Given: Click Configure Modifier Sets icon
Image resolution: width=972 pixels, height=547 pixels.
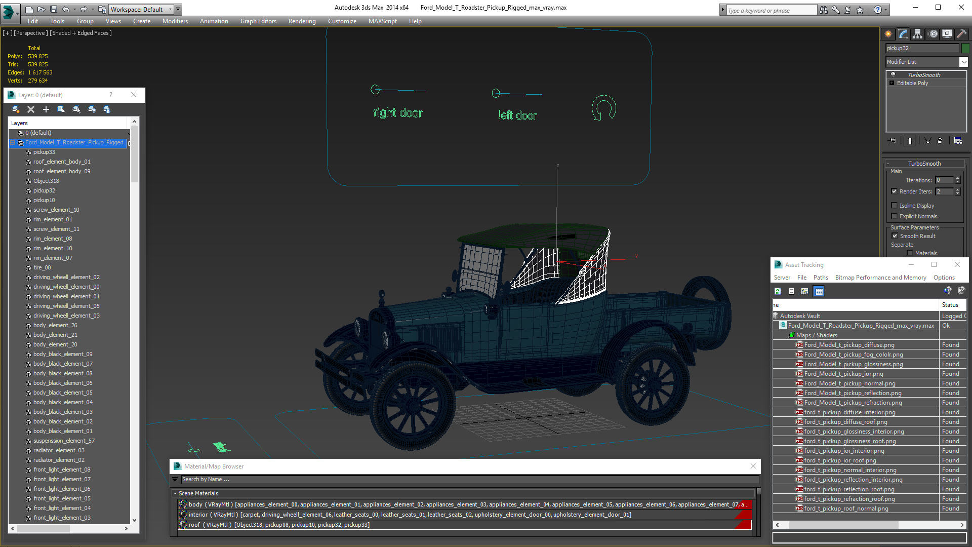Looking at the screenshot, I should (958, 141).
